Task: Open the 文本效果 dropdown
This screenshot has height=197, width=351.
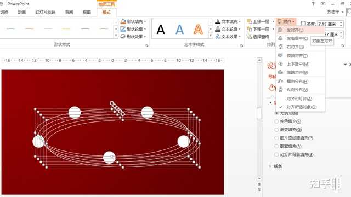Action: 228,37
